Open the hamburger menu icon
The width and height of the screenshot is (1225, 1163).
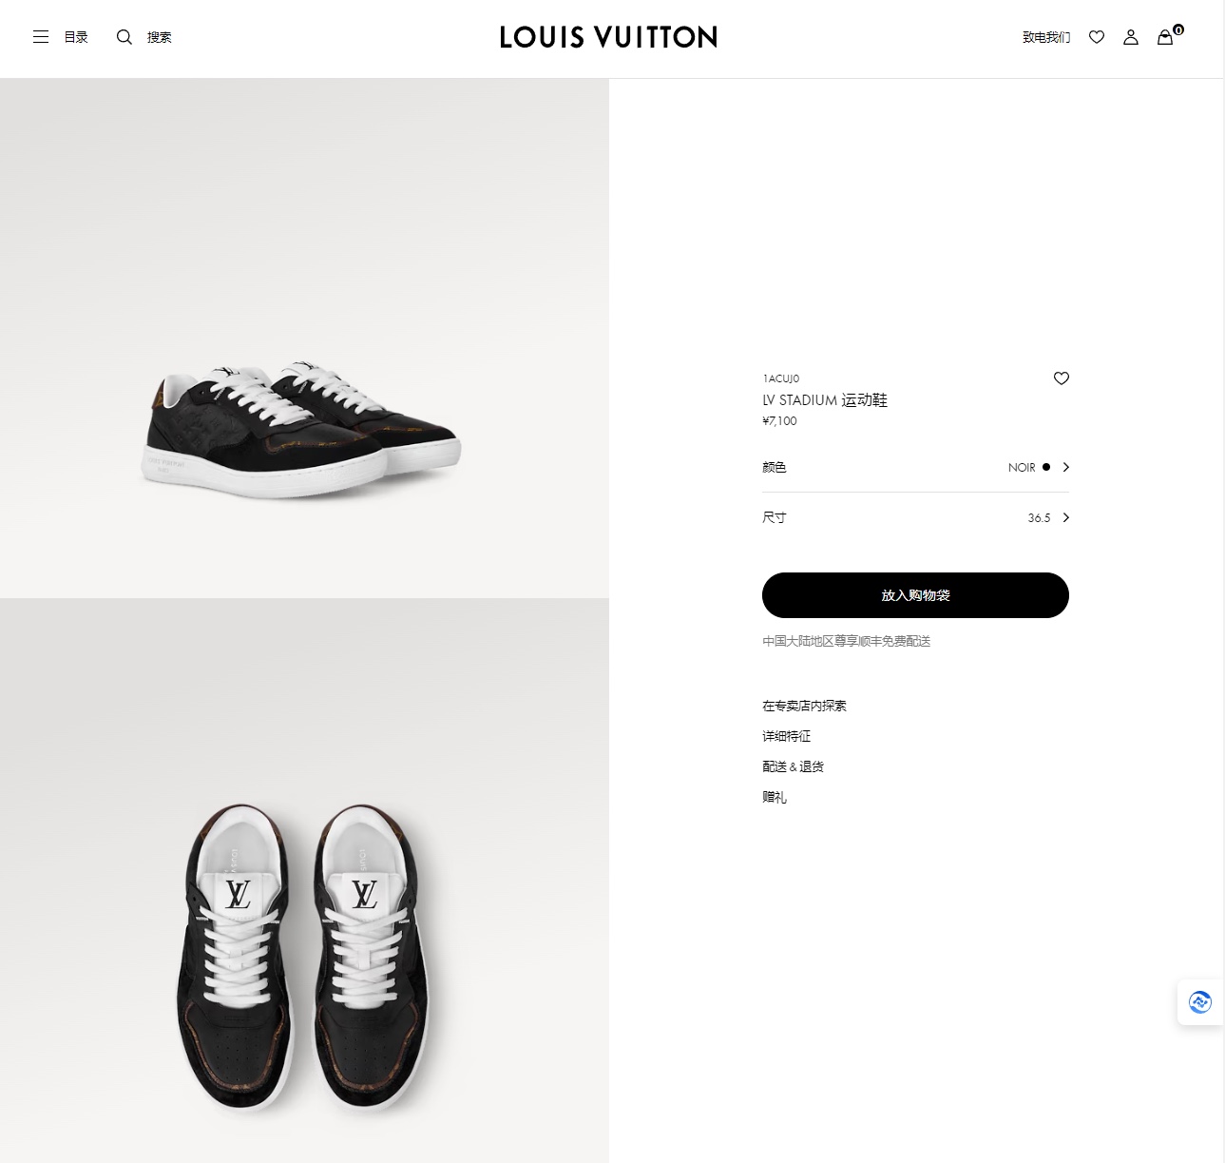pyautogui.click(x=41, y=37)
